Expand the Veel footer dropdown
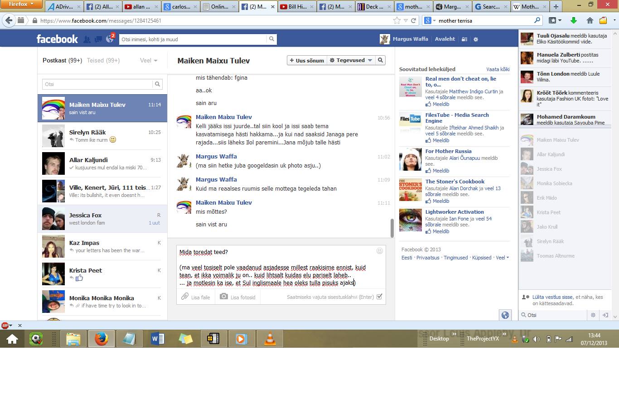The image size is (619, 393). click(502, 258)
